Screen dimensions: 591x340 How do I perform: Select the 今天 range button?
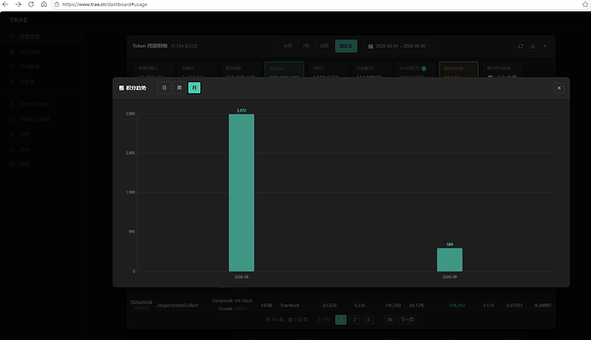click(x=288, y=46)
